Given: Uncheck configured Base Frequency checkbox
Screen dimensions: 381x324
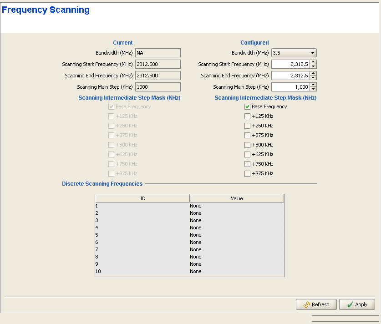Looking at the screenshot, I should point(247,106).
